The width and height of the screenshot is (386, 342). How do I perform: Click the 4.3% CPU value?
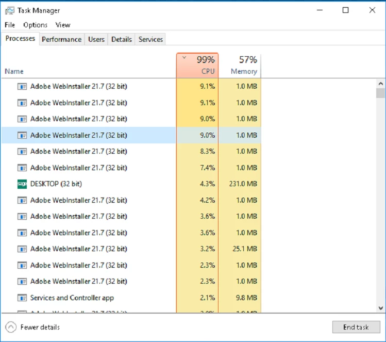click(x=207, y=184)
